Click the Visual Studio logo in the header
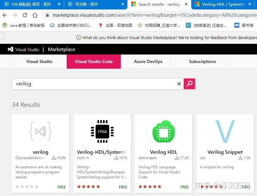The height and width of the screenshot is (196, 257). coord(10,49)
